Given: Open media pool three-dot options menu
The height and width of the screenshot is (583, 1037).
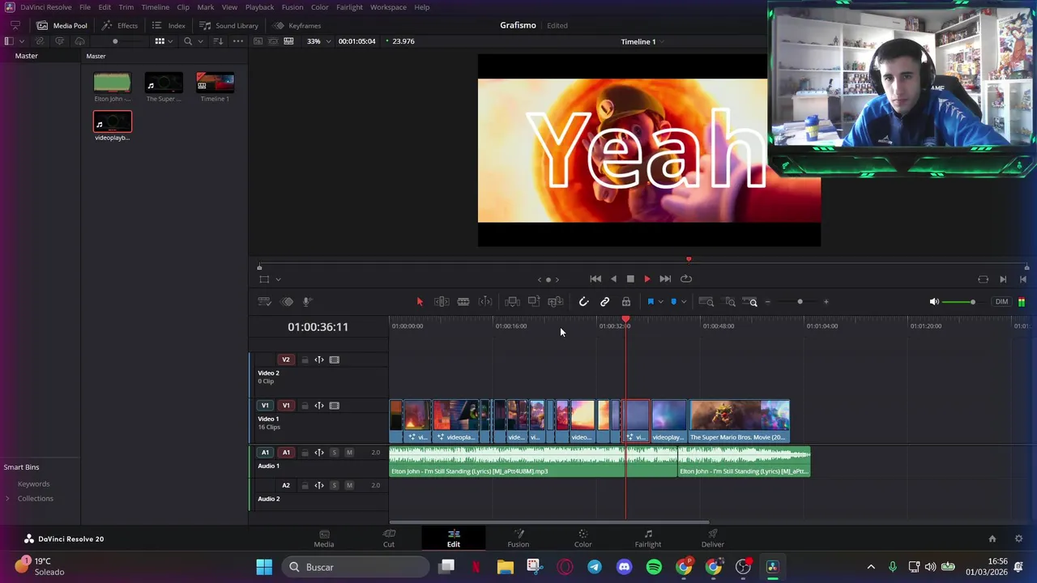Looking at the screenshot, I should (x=237, y=41).
